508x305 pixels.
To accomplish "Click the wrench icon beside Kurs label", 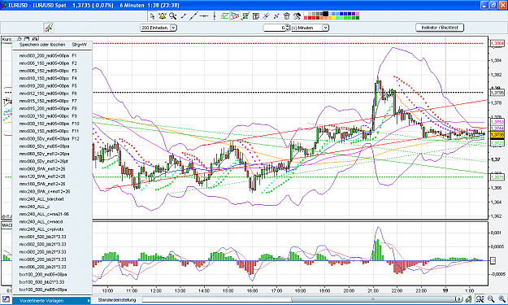I will 20,39.
